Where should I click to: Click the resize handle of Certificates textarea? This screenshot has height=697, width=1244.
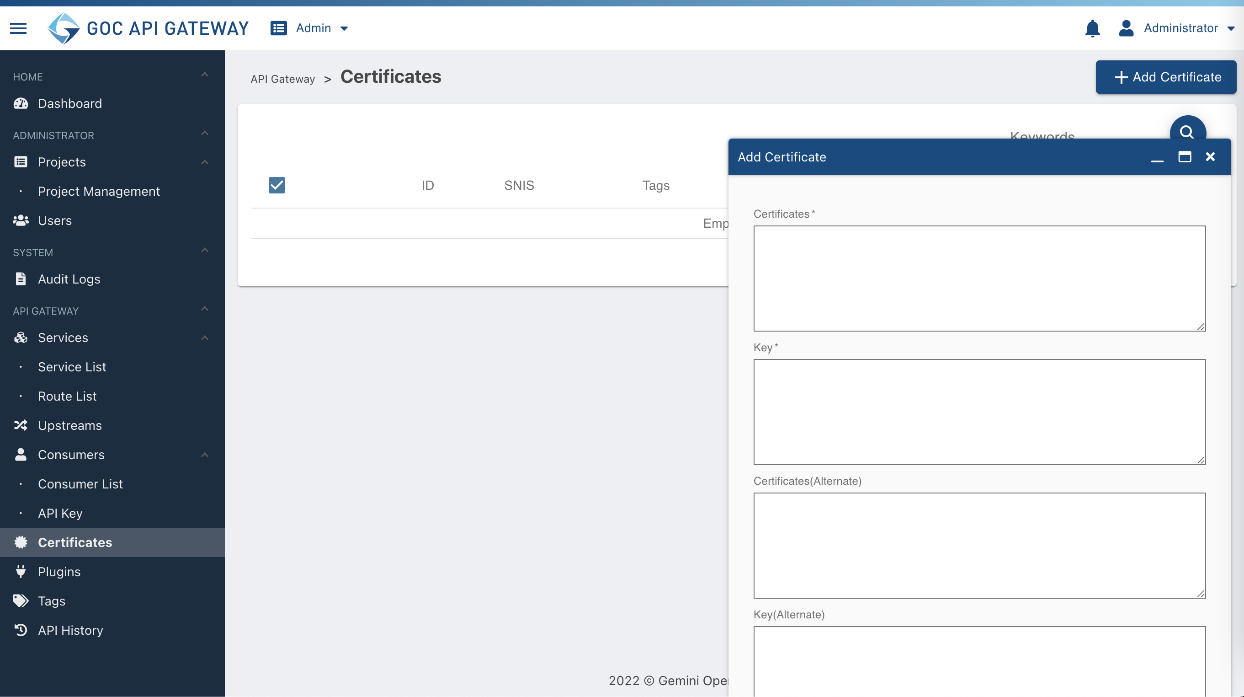click(x=1201, y=327)
